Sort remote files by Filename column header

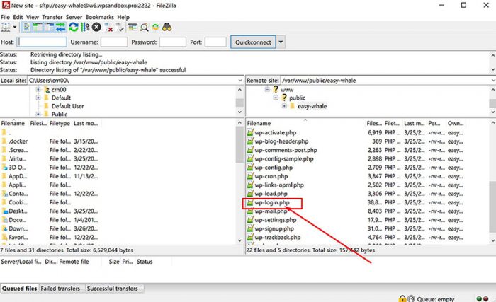click(259, 124)
